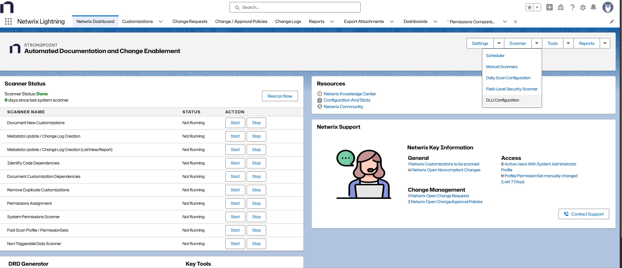Stop the Document New Customizations scanner
Viewport: 622px width, 268px height.
click(x=256, y=123)
